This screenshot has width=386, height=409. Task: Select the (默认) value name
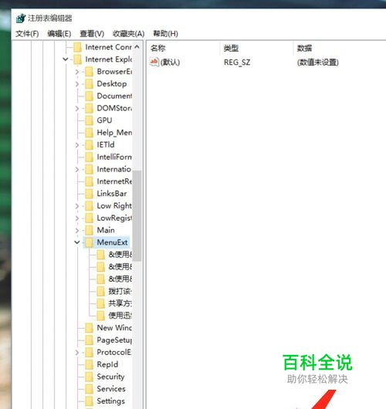click(x=170, y=63)
